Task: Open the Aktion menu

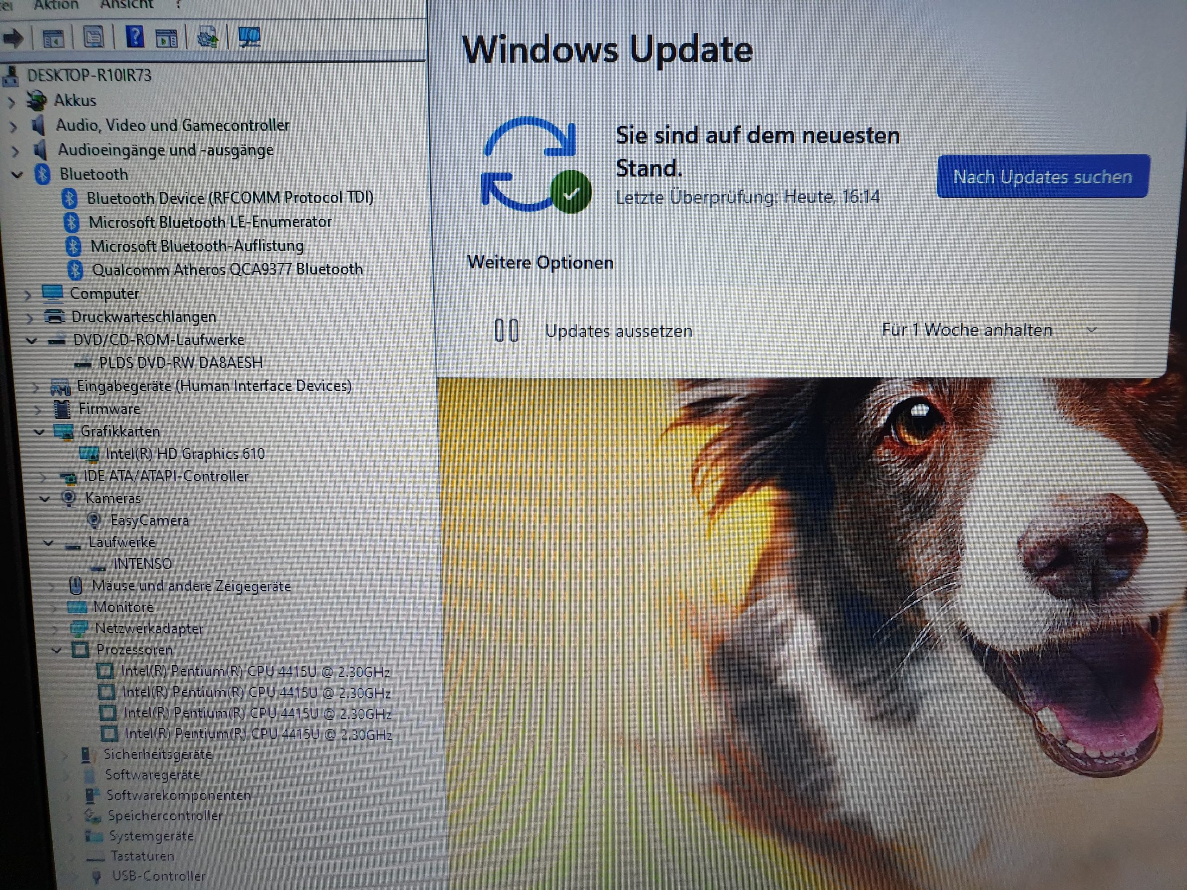Action: coord(57,6)
